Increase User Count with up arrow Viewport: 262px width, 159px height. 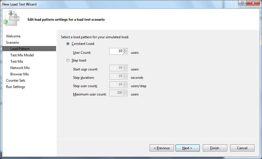point(125,50)
